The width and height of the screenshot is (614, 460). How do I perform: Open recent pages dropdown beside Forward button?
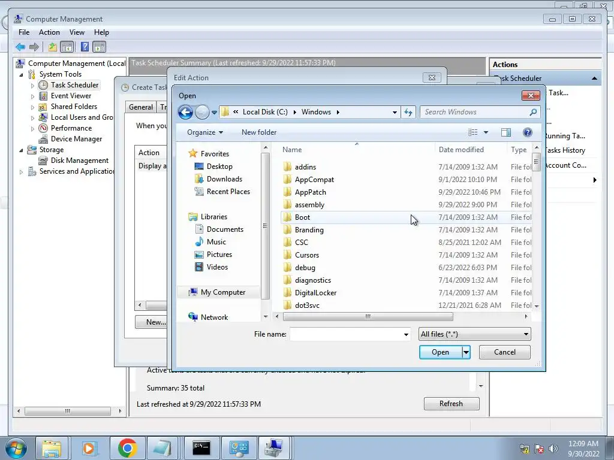214,112
